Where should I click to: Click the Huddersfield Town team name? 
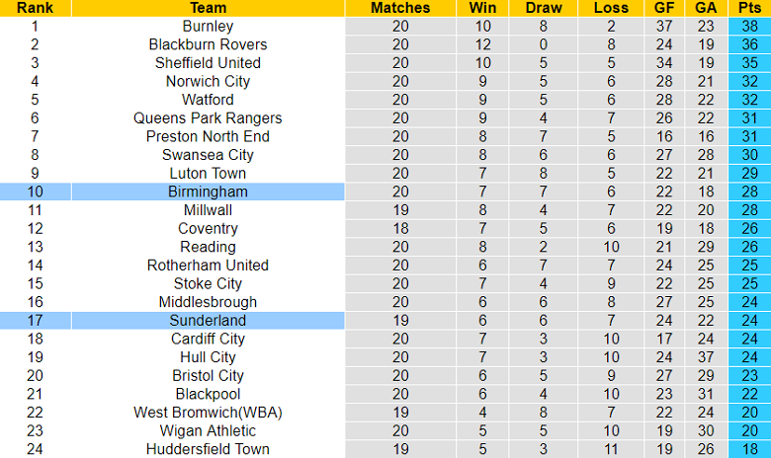(x=208, y=449)
